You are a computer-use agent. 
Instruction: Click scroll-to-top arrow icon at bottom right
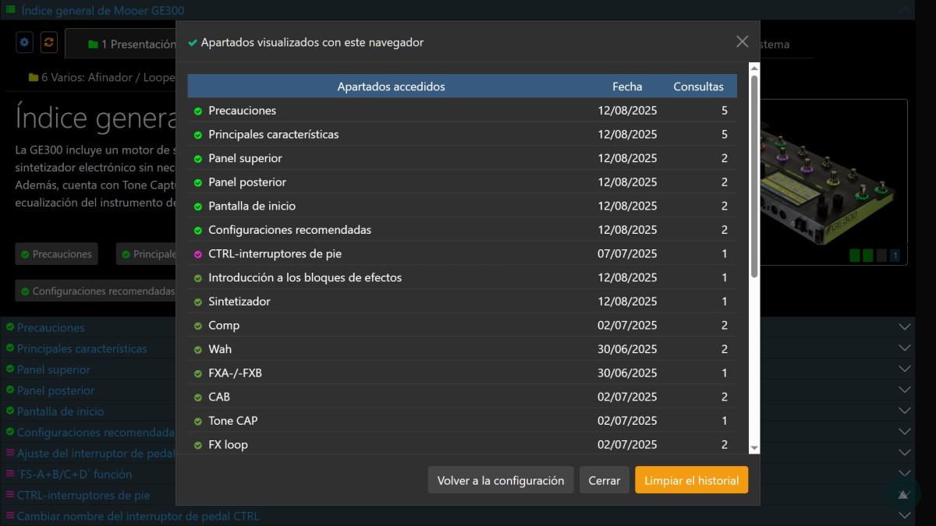point(902,493)
